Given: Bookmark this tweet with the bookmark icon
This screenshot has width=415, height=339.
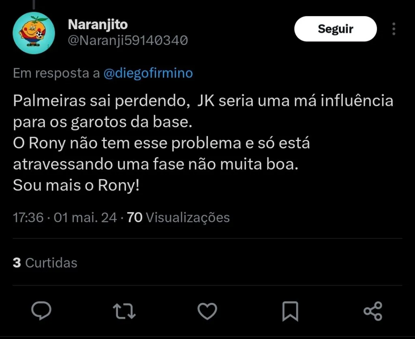Looking at the screenshot, I should [x=290, y=311].
